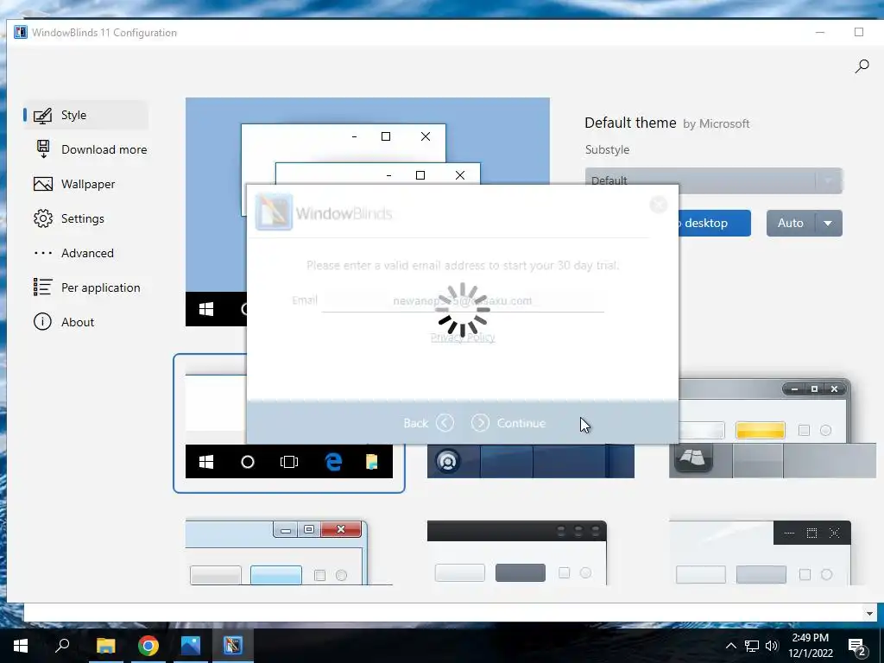884x663 pixels.
Task: Open the Per application section
Action: click(86, 287)
